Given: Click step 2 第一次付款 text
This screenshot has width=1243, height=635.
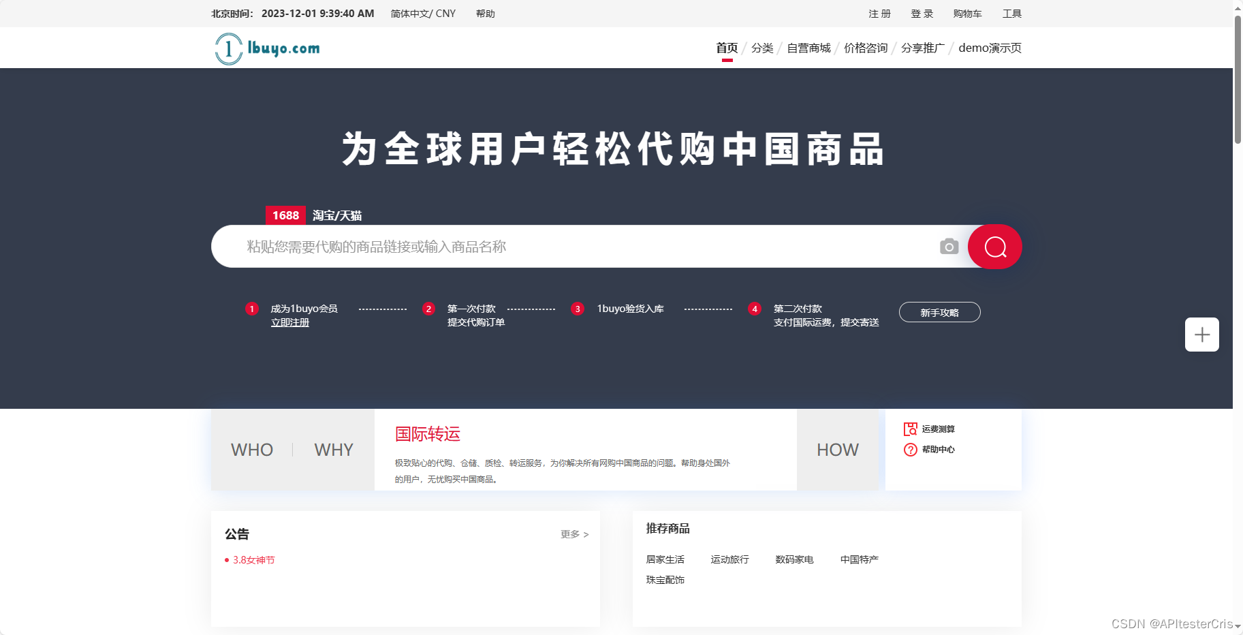Looking at the screenshot, I should click(471, 309).
